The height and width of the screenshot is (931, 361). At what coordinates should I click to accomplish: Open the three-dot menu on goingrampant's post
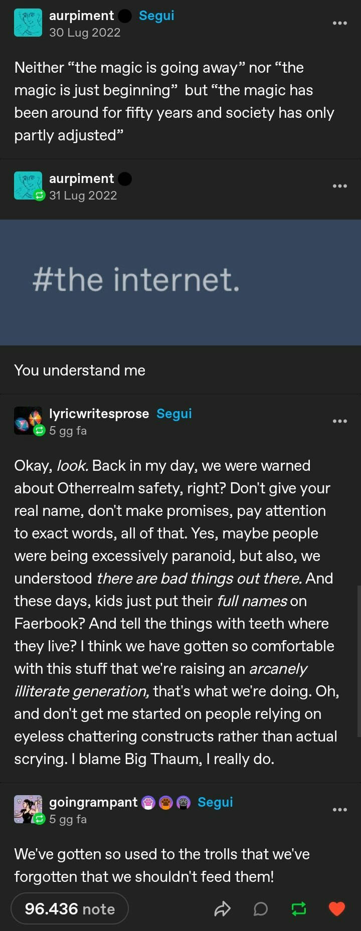point(340,810)
